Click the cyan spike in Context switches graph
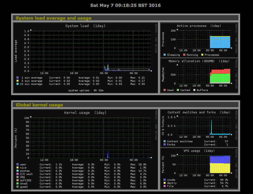253x194 pixels. click(x=211, y=127)
